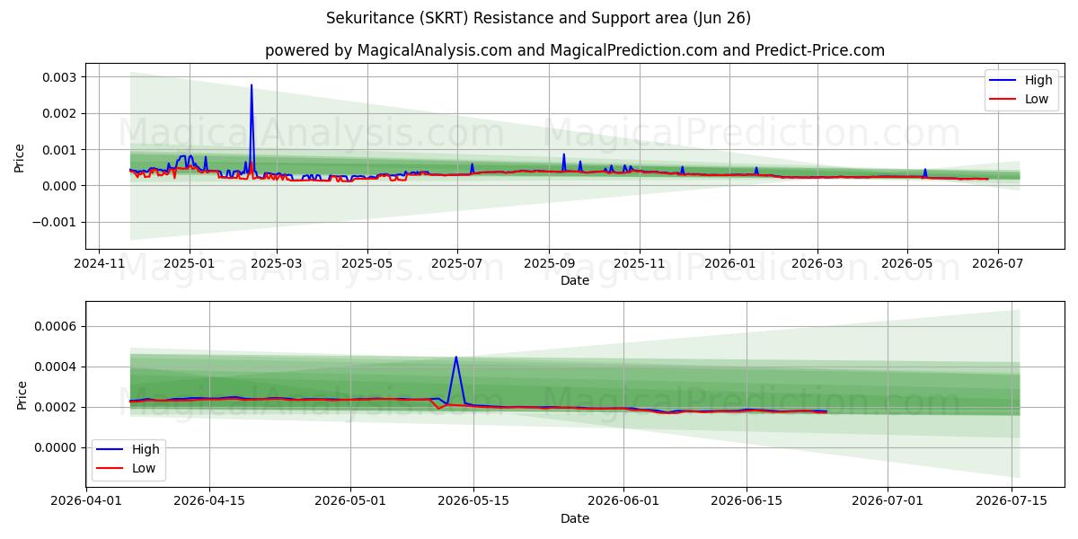1078x539 pixels.
Task: Click the '0.0000' y-axis tick on bottom chart
Action: click(x=57, y=447)
